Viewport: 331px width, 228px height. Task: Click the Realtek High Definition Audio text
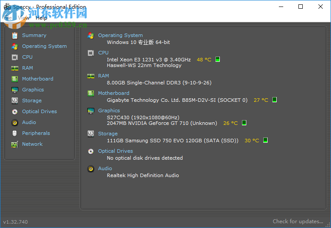pos(143,175)
